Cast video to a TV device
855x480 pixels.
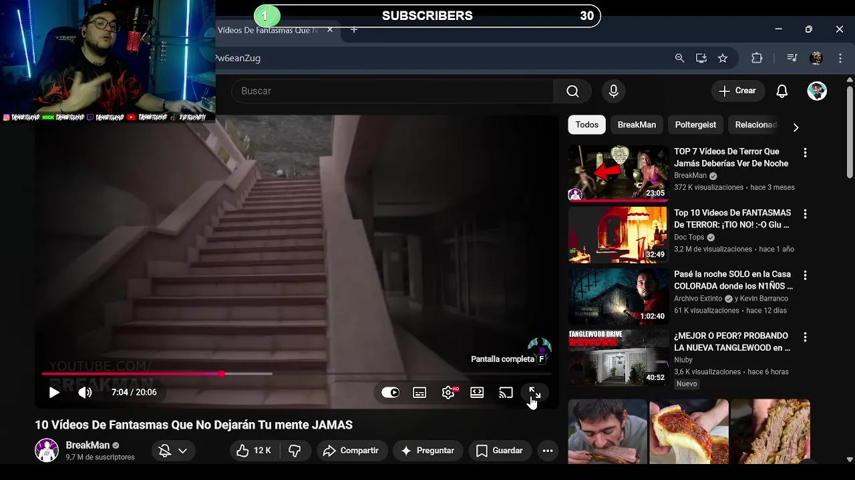(506, 393)
